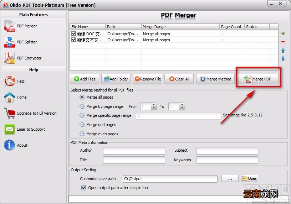The image size is (291, 204).
Task: Toggle Open output path after completion checkbox
Action: [x=84, y=188]
